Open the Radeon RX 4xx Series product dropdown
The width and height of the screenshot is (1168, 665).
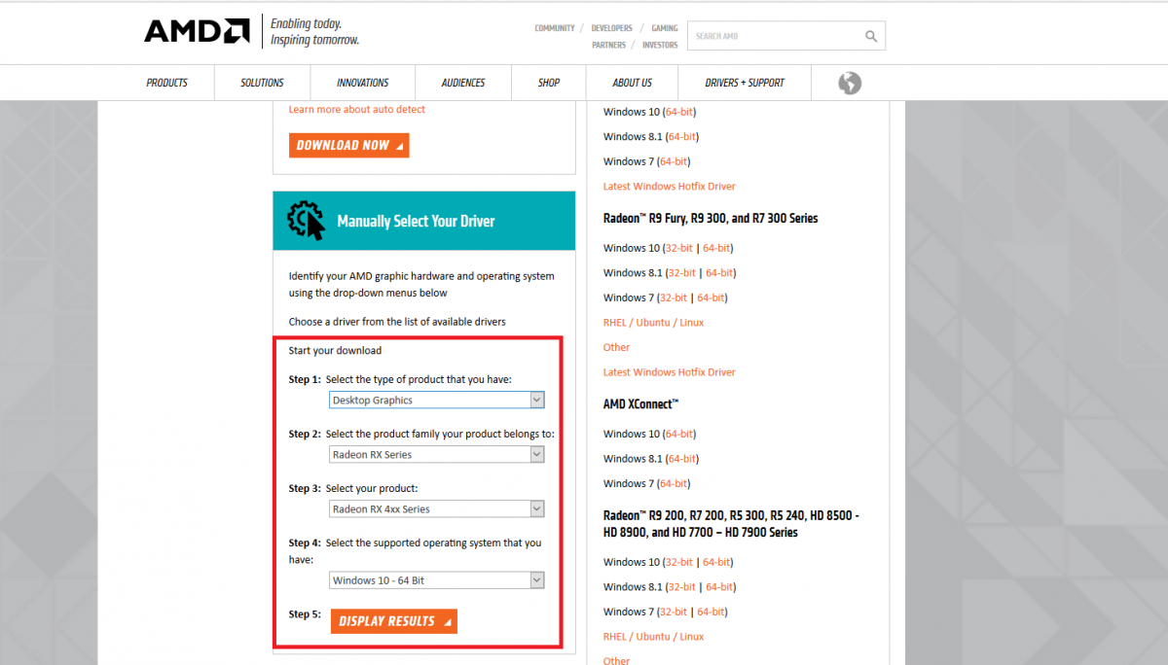click(437, 508)
